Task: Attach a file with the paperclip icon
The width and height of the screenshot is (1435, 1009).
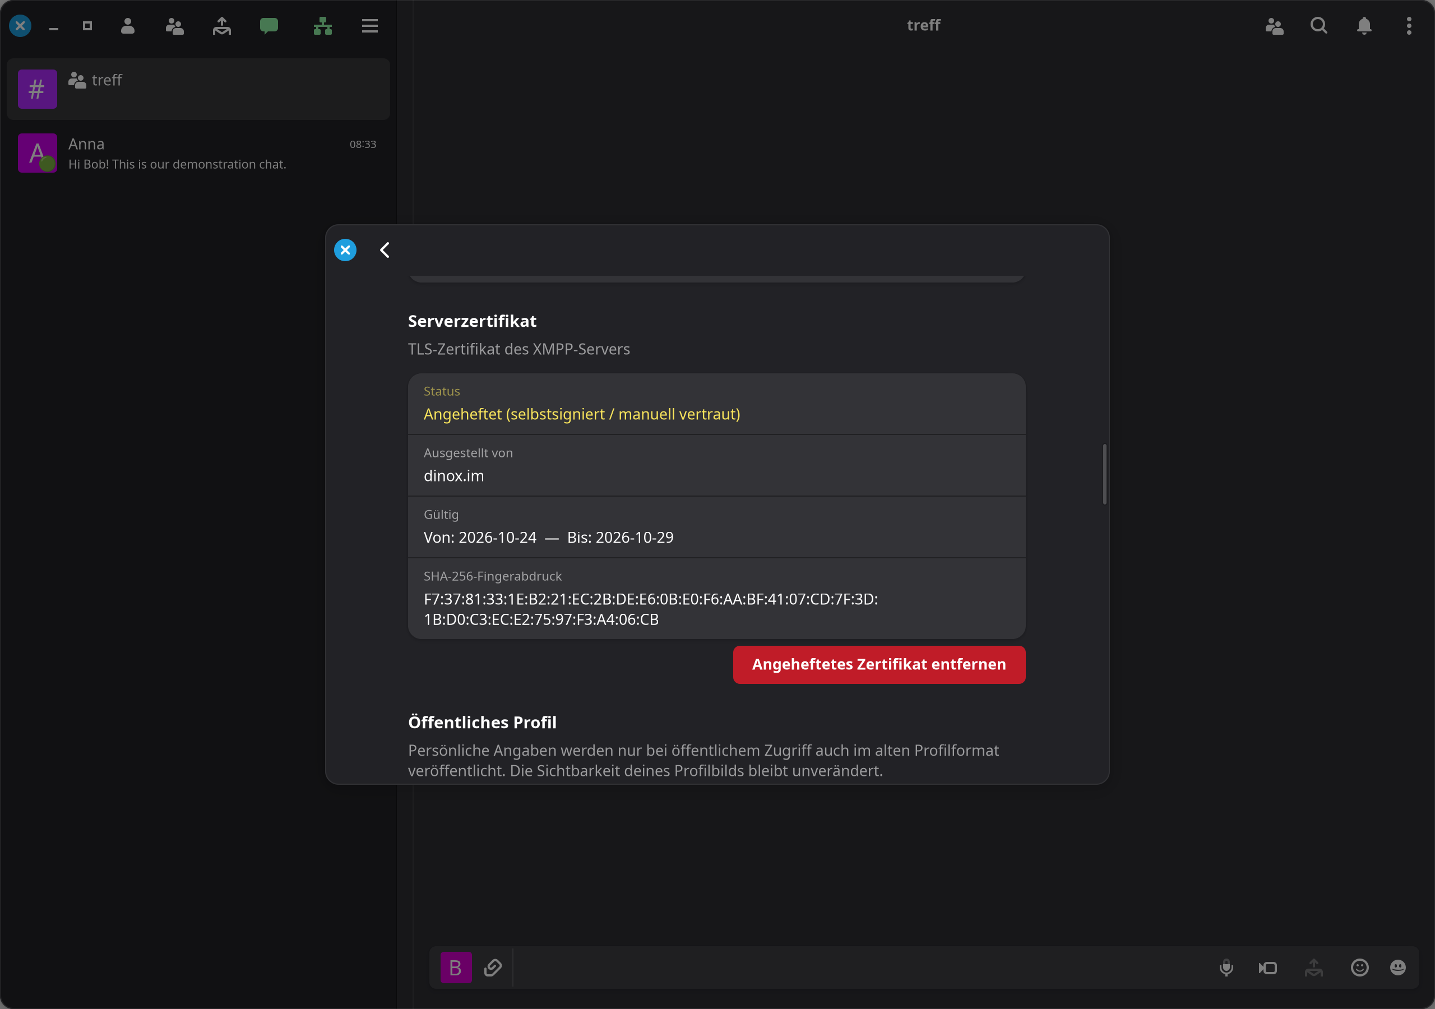Action: pyautogui.click(x=493, y=968)
